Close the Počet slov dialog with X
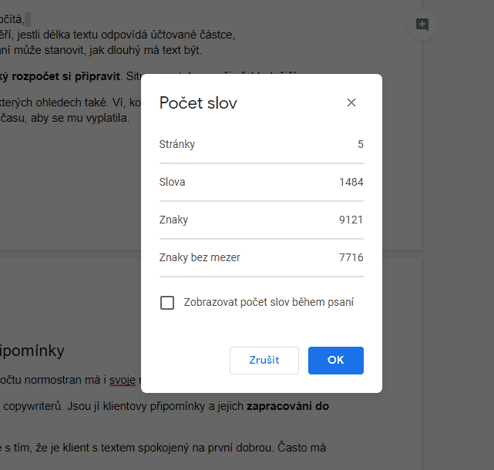 (x=351, y=102)
